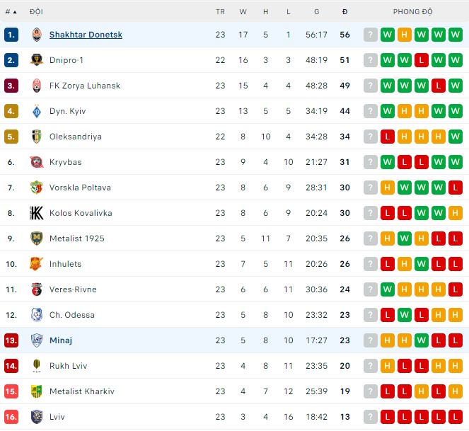Click Oleksandriya's latest win form badge

click(x=456, y=137)
